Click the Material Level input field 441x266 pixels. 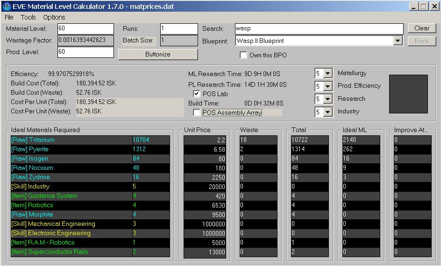coord(86,28)
